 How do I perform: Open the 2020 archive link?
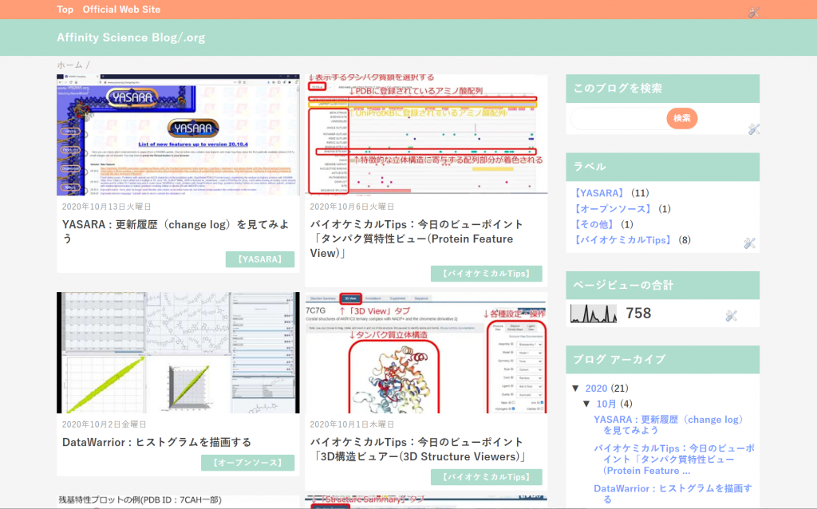(596, 388)
